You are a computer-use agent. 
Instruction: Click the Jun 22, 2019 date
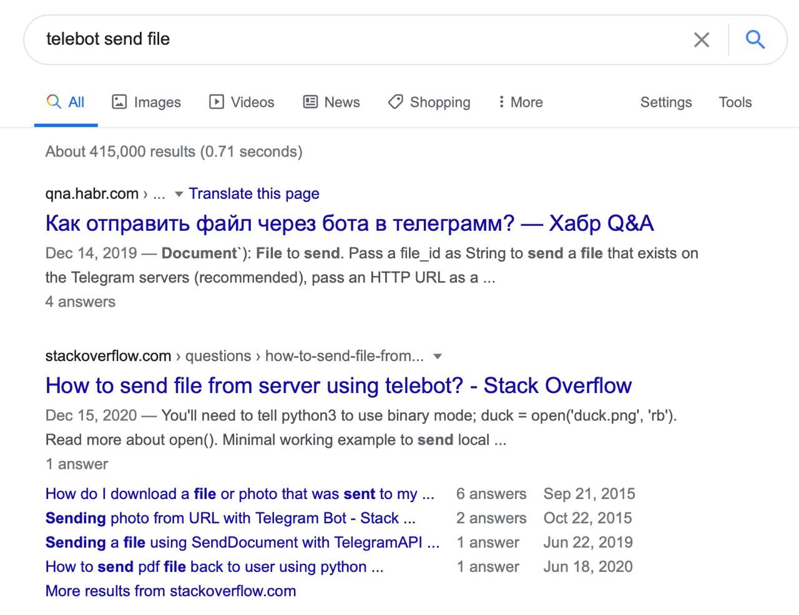pos(588,543)
